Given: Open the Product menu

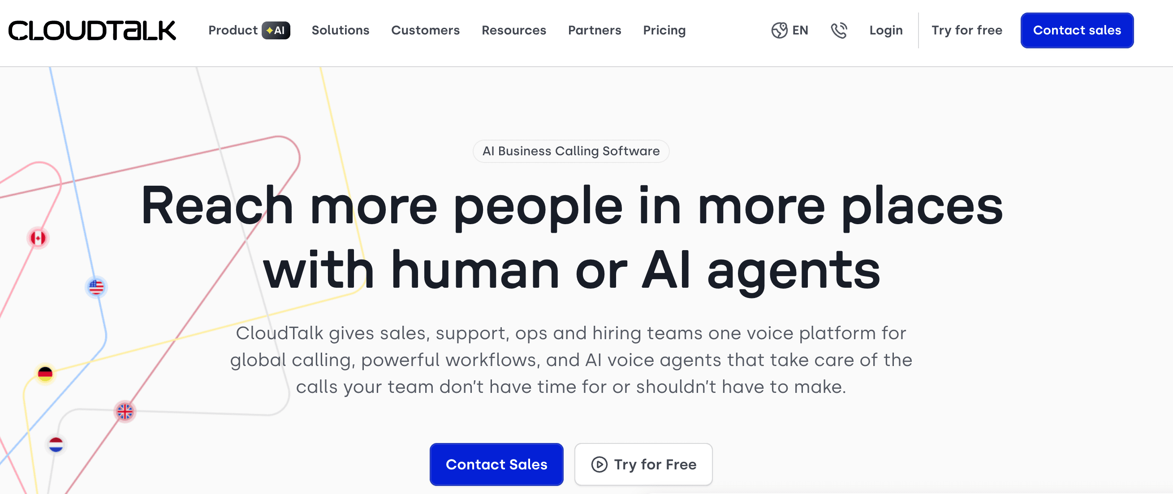Looking at the screenshot, I should pyautogui.click(x=233, y=30).
